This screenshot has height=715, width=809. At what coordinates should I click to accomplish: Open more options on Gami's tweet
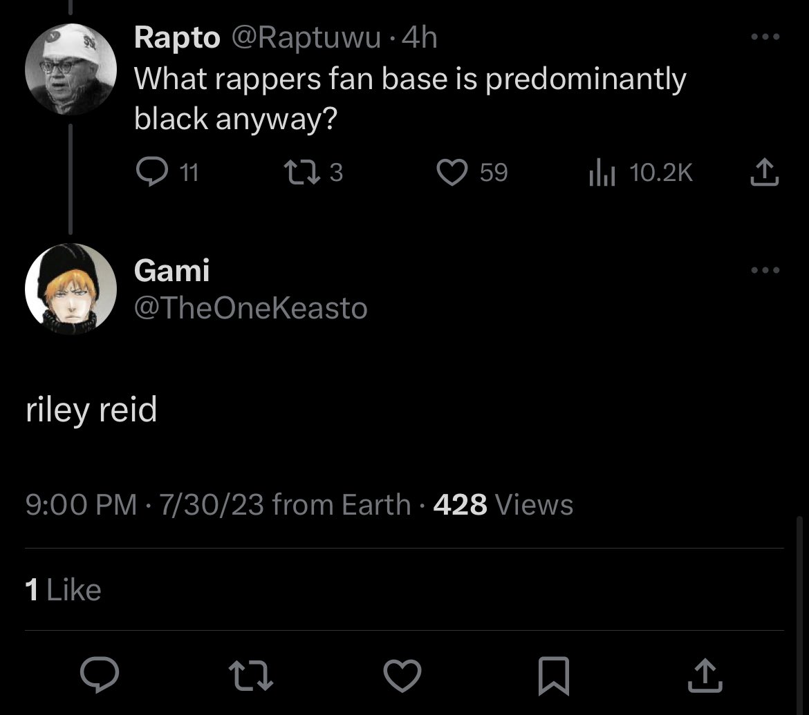tap(765, 270)
